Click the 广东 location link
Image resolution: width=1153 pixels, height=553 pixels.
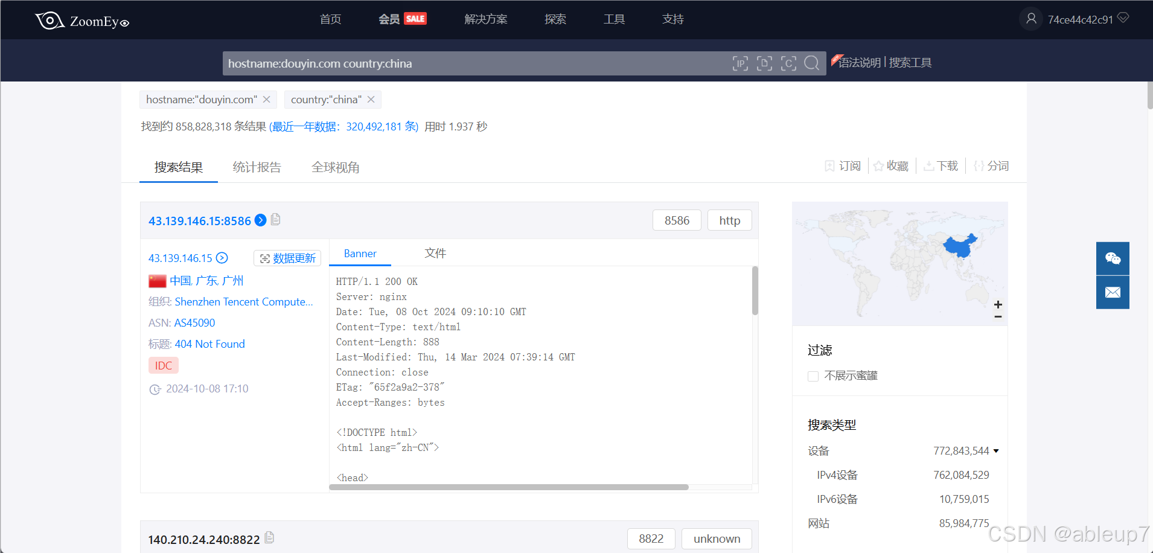pyautogui.click(x=206, y=281)
